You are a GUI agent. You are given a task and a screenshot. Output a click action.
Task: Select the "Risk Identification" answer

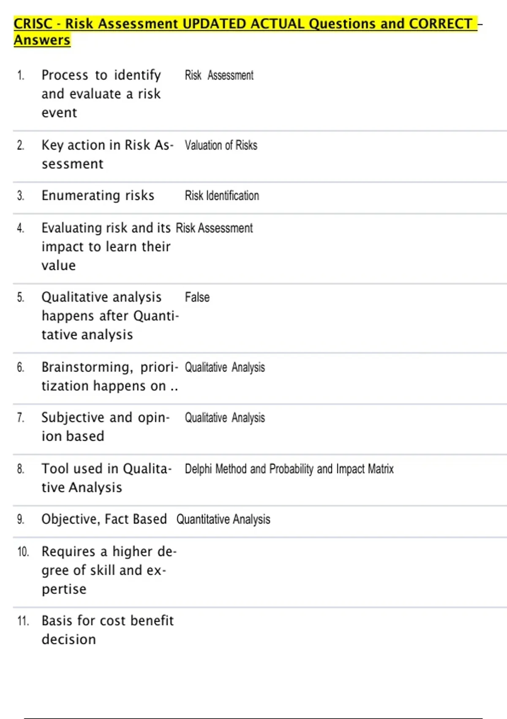click(x=222, y=196)
